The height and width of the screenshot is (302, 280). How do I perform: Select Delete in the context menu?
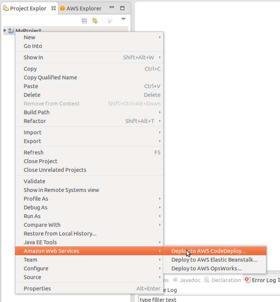click(x=89, y=95)
